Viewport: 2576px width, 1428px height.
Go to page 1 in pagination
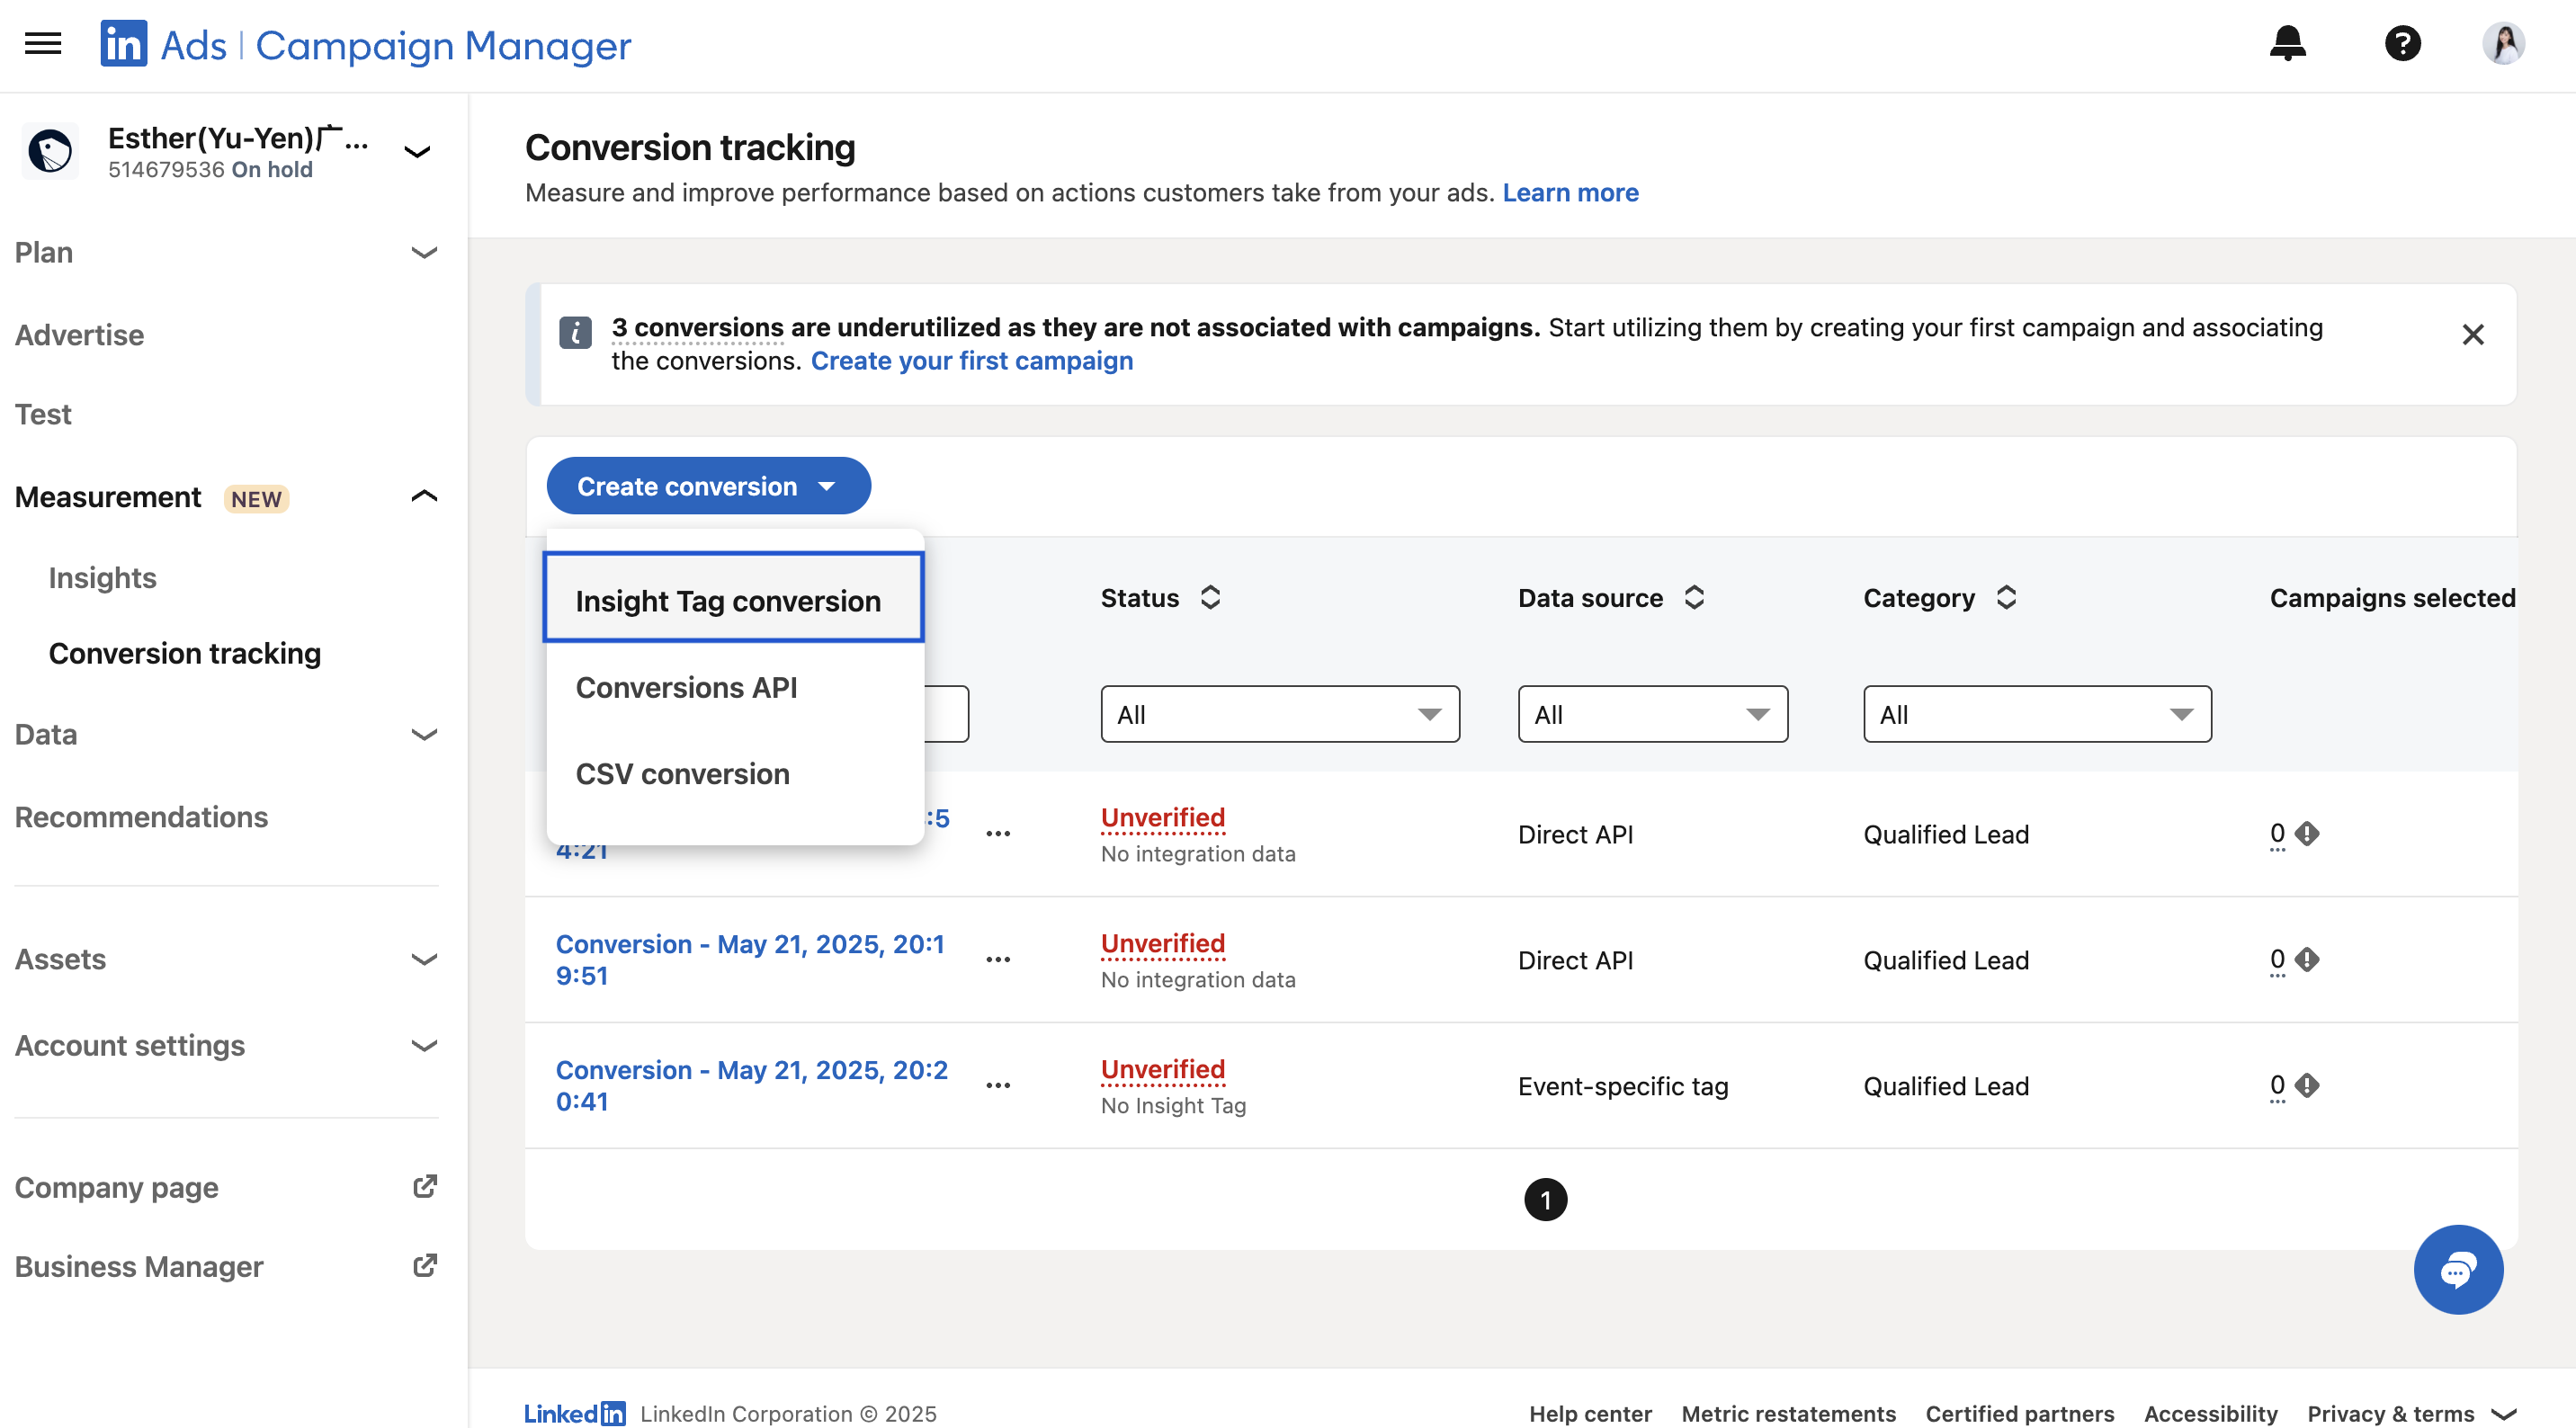[1545, 1199]
